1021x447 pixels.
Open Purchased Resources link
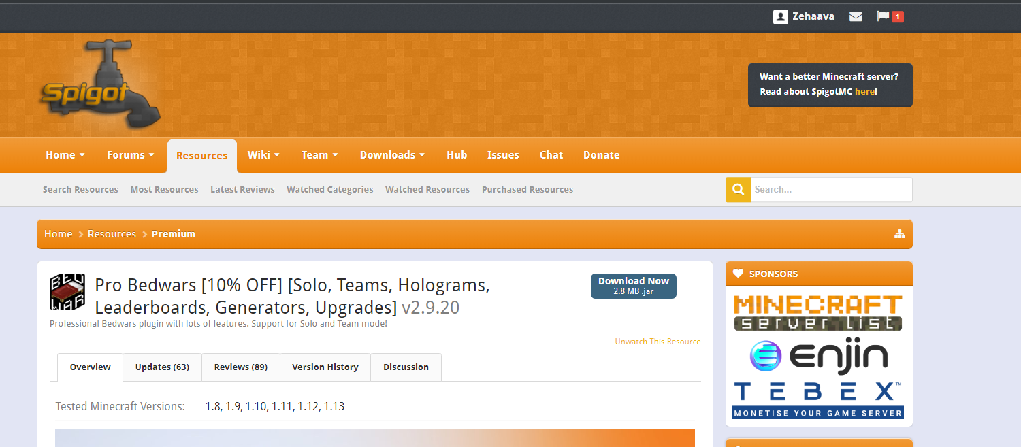click(528, 190)
